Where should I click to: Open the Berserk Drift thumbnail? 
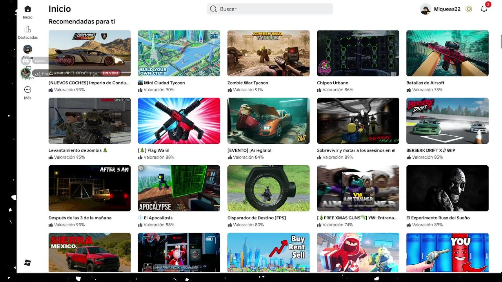pyautogui.click(x=447, y=121)
